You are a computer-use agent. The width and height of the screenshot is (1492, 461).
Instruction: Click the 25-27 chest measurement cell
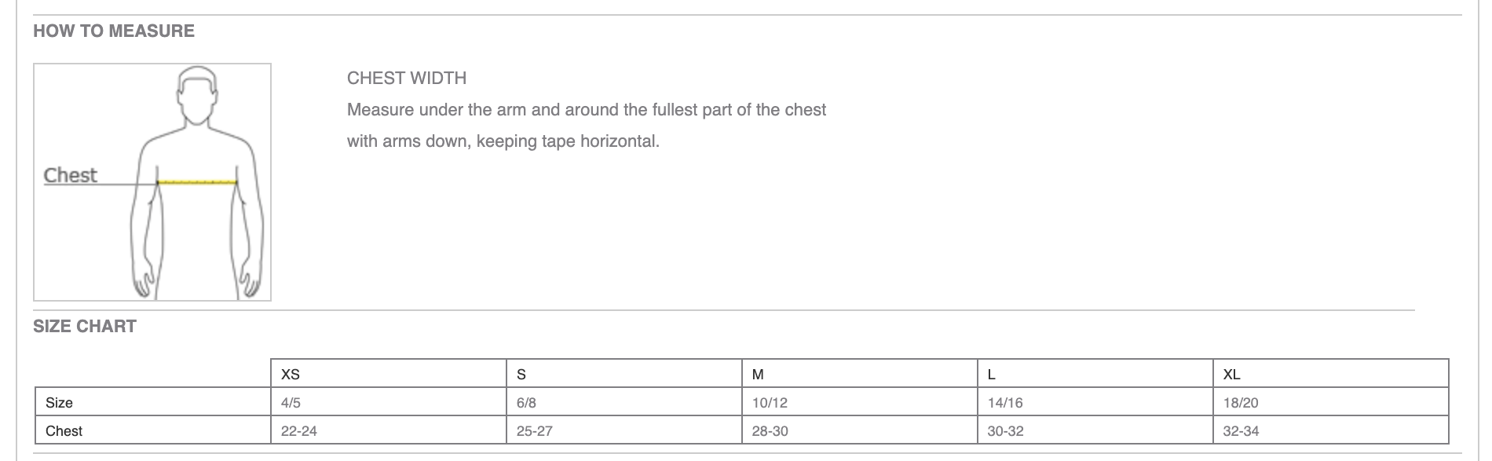coord(535,431)
